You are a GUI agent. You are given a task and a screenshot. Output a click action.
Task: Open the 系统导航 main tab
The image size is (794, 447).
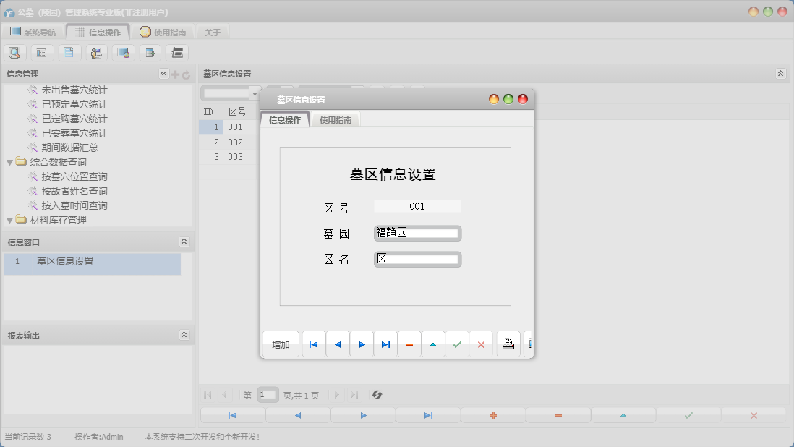point(33,32)
